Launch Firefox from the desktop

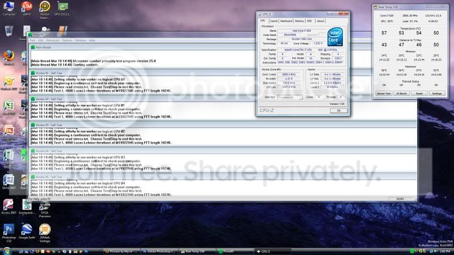[x=9, y=58]
